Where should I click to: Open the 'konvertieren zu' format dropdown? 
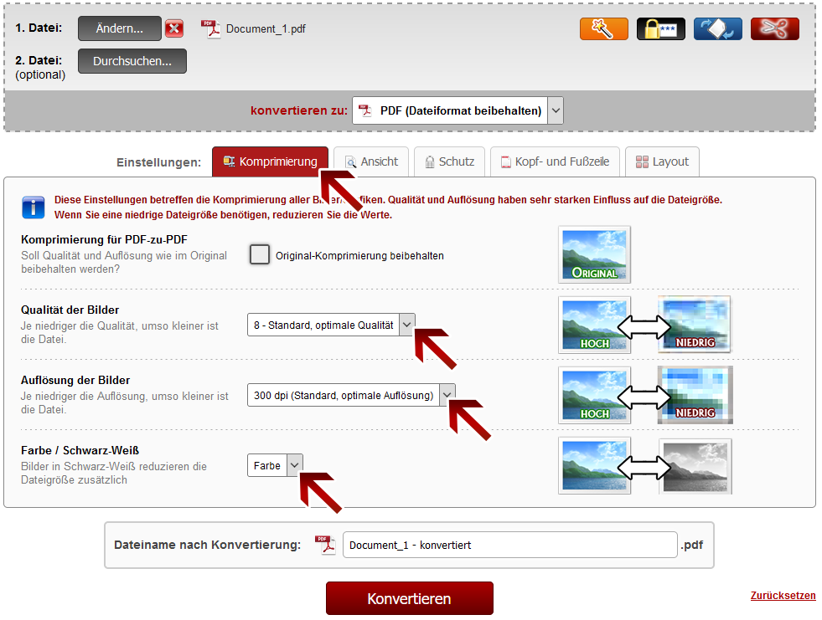point(458,110)
